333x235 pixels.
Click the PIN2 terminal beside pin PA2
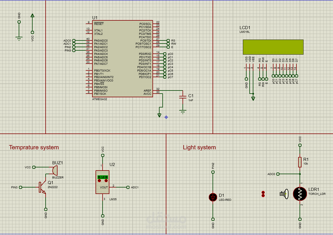(74, 47)
